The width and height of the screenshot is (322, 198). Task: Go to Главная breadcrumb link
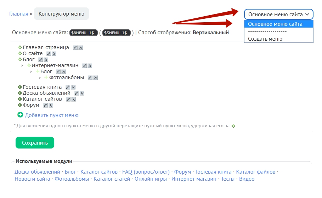pos(18,14)
